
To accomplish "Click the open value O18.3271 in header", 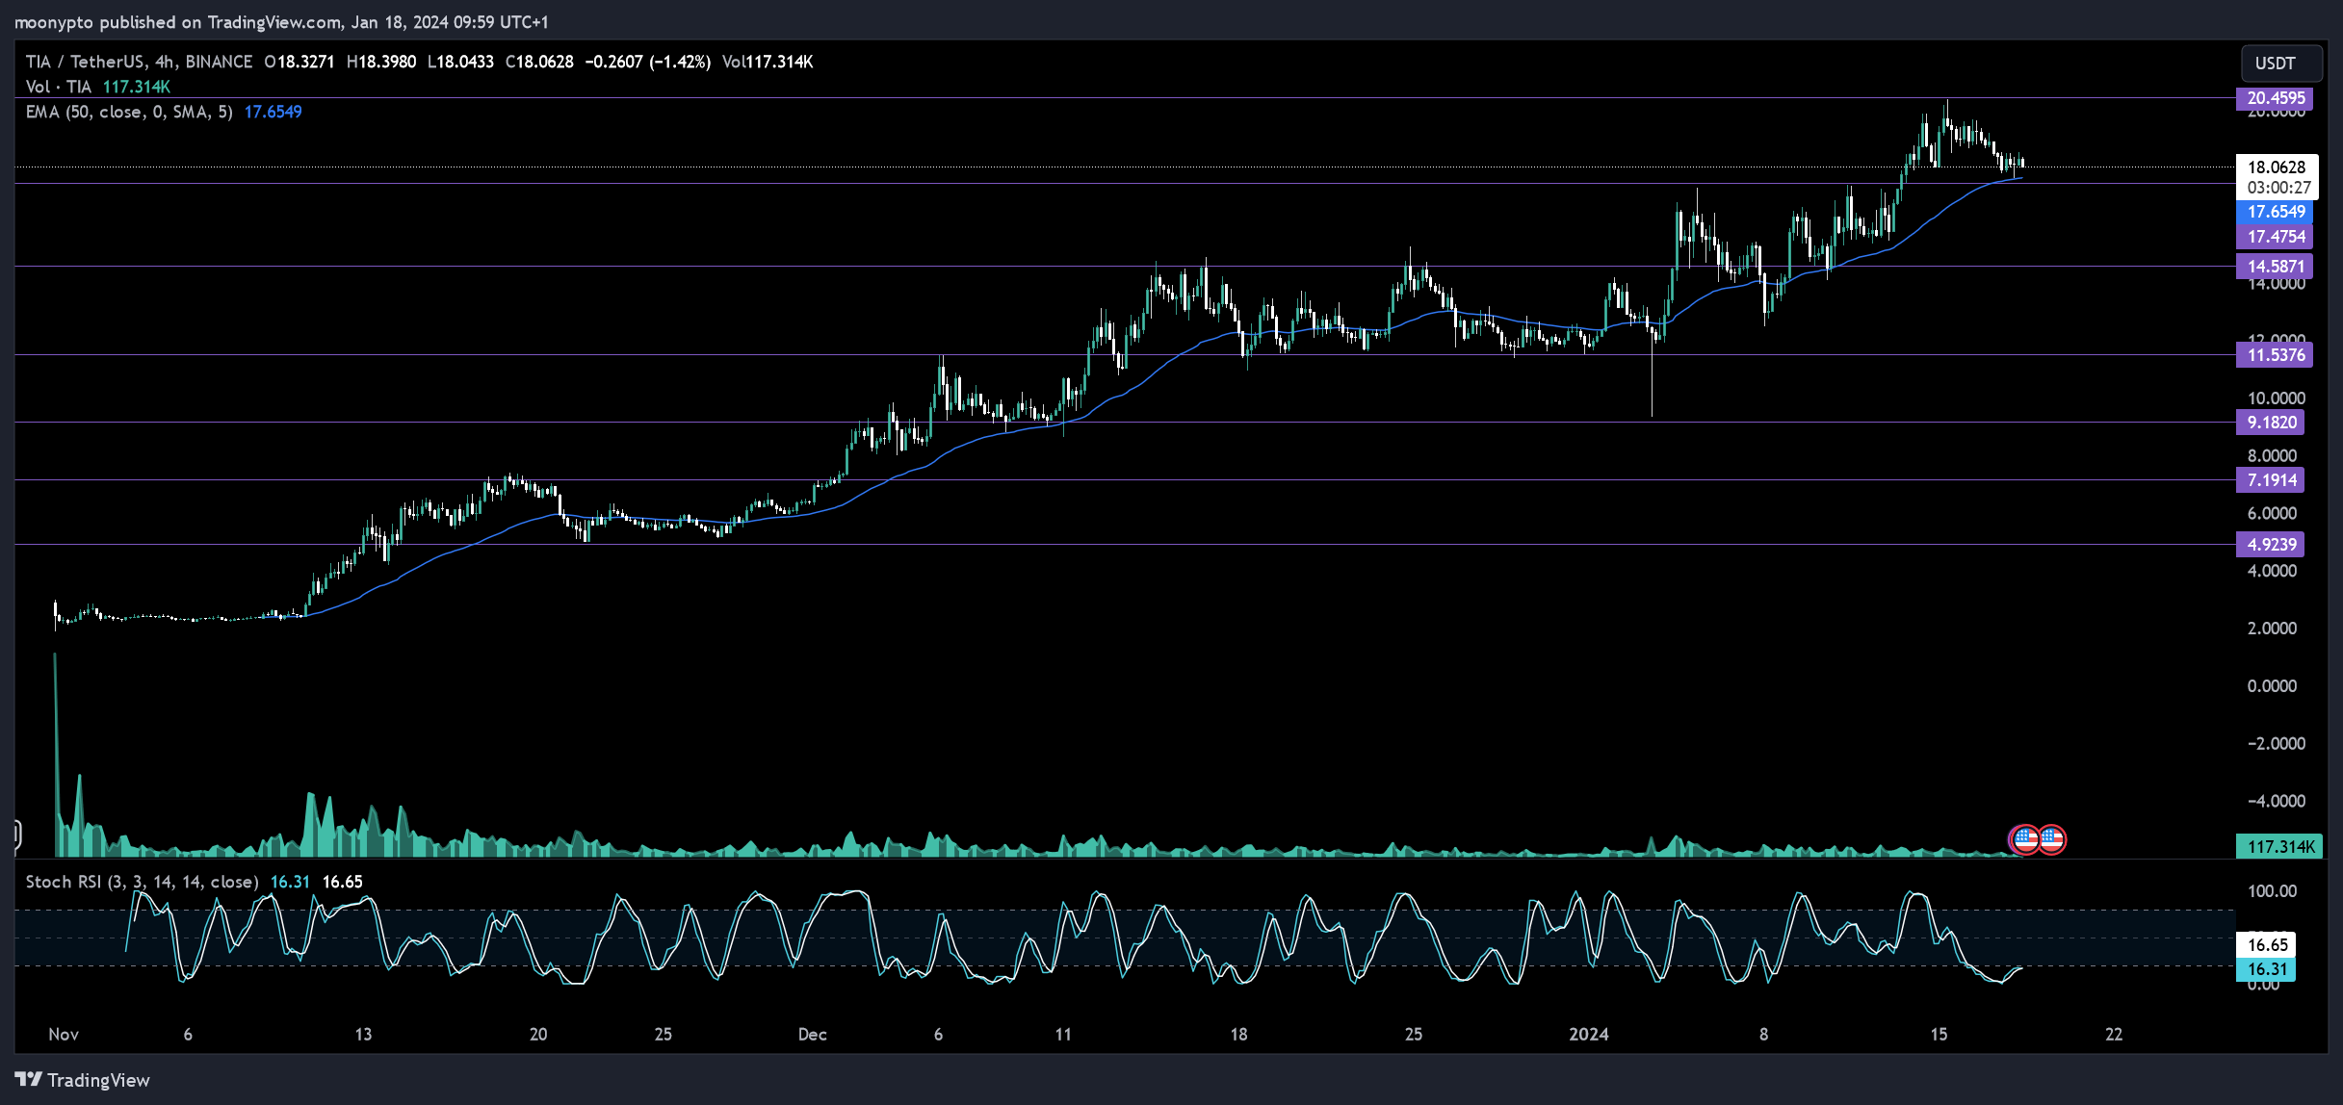I will pos(299,62).
